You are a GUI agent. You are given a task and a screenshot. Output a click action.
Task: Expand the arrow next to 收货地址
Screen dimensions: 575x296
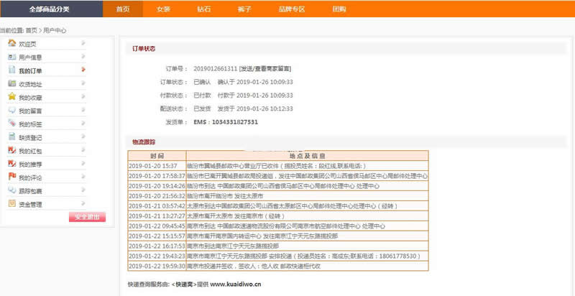[84, 83]
